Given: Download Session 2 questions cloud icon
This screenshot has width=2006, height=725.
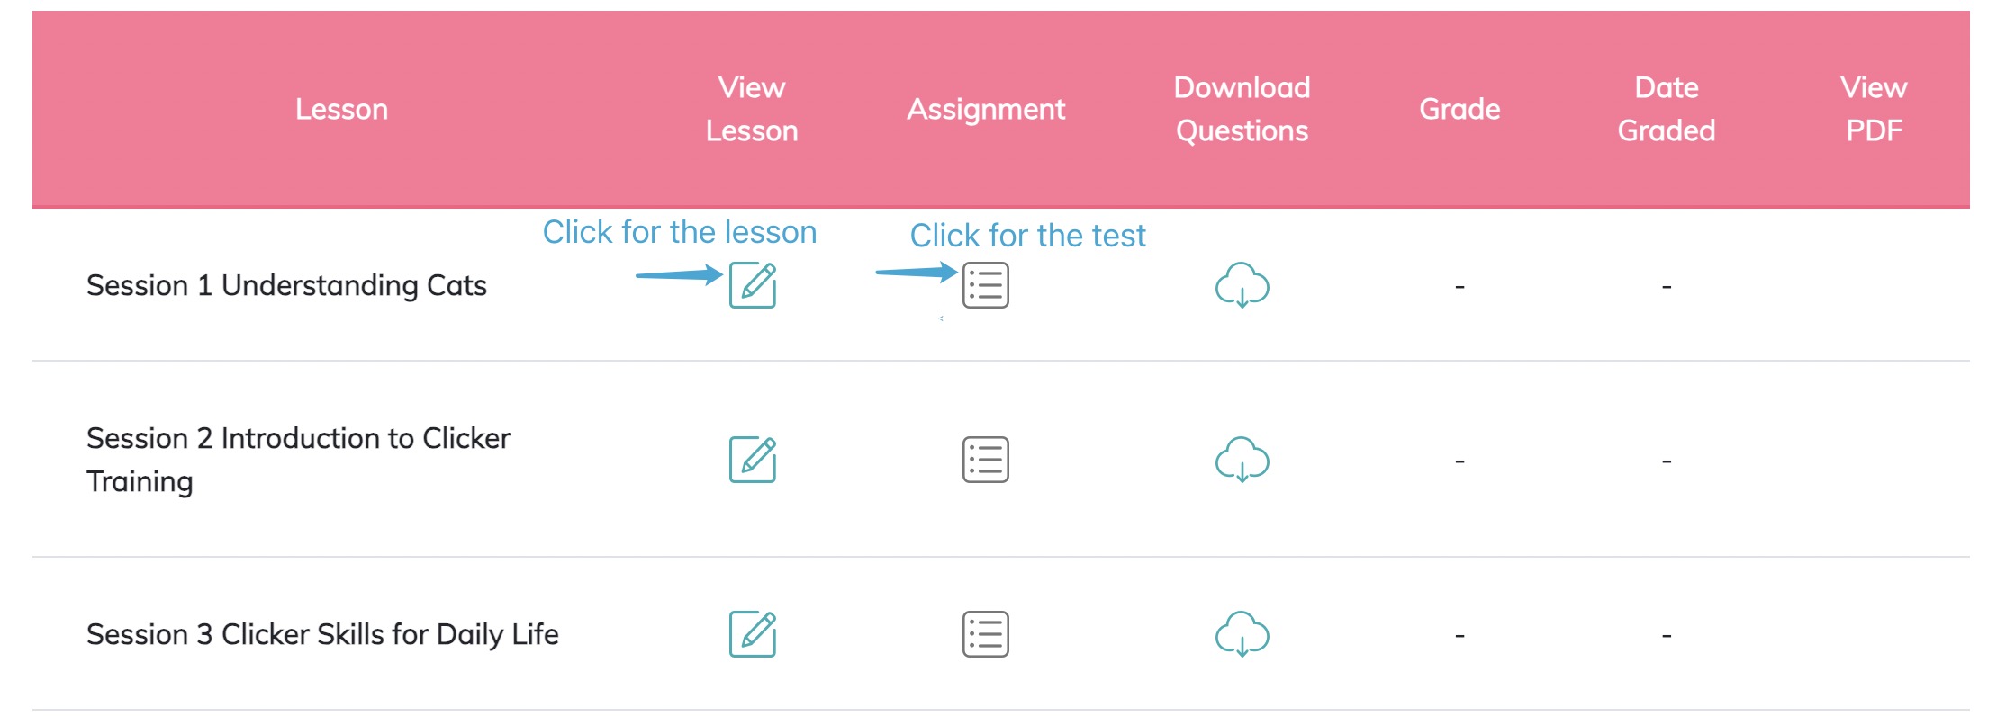Looking at the screenshot, I should [x=1242, y=460].
